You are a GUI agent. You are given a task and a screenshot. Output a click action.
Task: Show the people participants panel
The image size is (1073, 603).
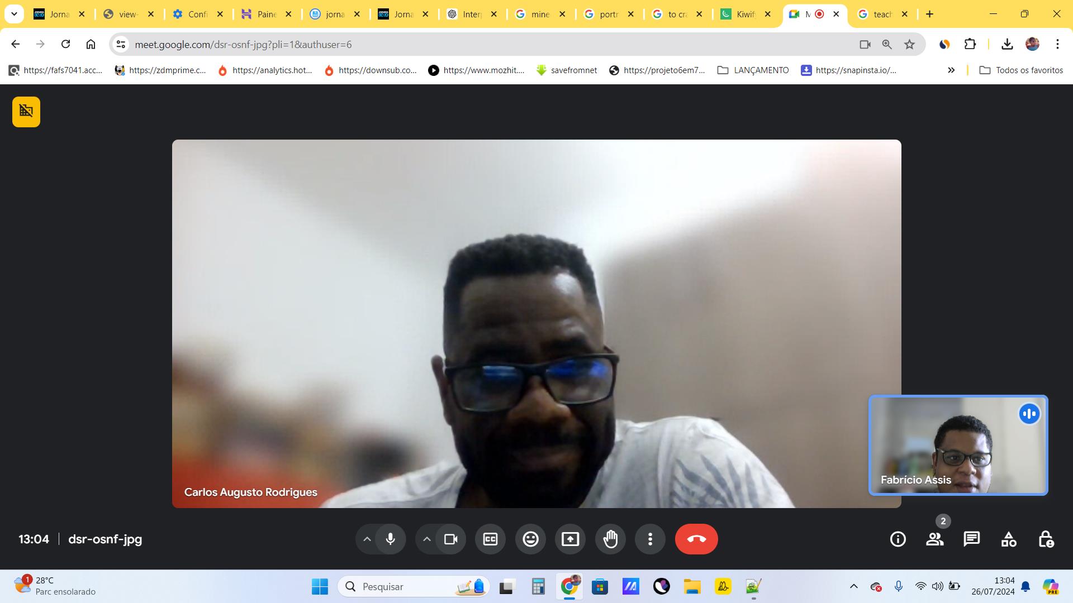click(x=934, y=539)
